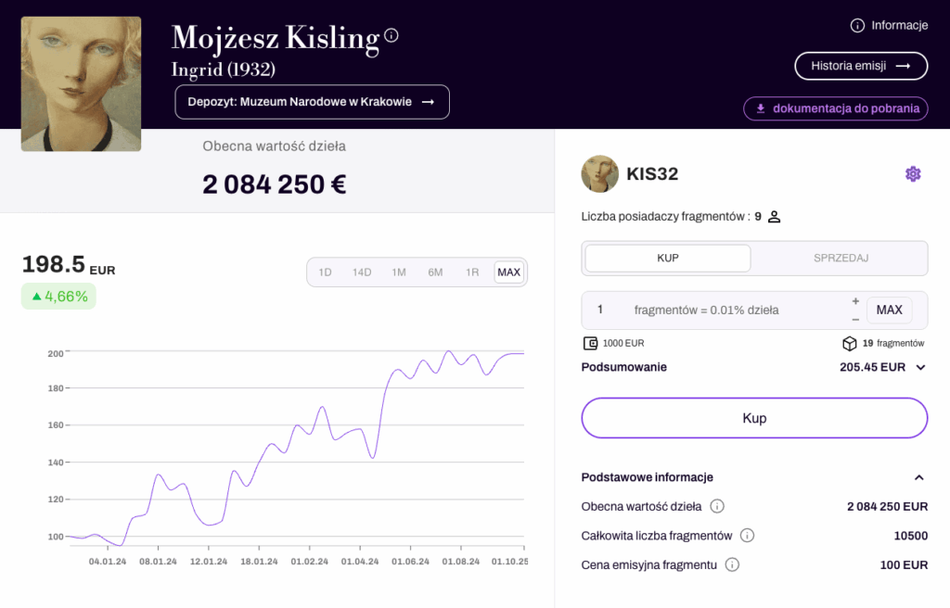Click the 100 EUR emission price value
950x608 pixels.
(x=904, y=565)
